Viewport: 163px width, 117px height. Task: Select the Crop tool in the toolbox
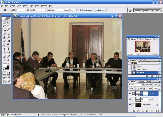tap(4, 30)
